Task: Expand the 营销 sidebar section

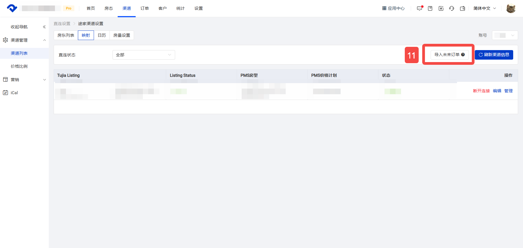Action: tap(45, 80)
